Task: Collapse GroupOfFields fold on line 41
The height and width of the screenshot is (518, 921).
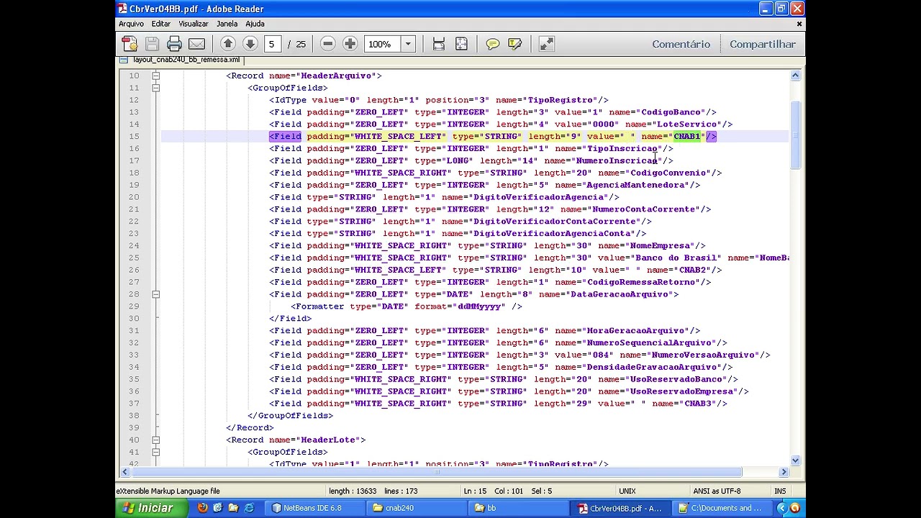Action: coord(155,452)
